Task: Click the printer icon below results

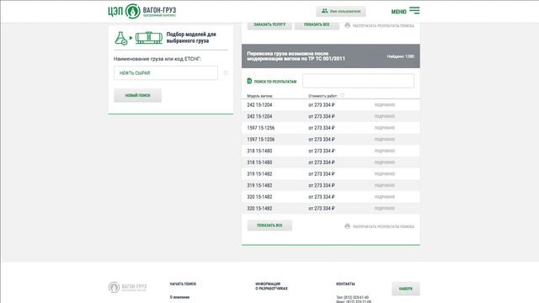Action: 347,226
